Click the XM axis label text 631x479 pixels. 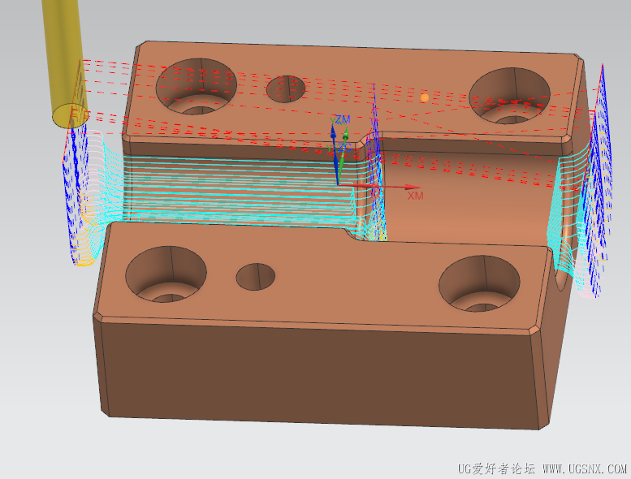(415, 196)
